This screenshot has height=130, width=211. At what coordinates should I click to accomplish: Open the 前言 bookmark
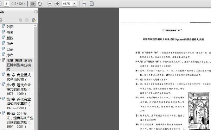(x=10, y=44)
